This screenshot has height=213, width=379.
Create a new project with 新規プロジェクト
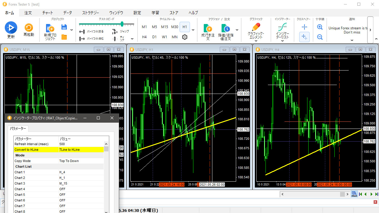[x=50, y=29]
